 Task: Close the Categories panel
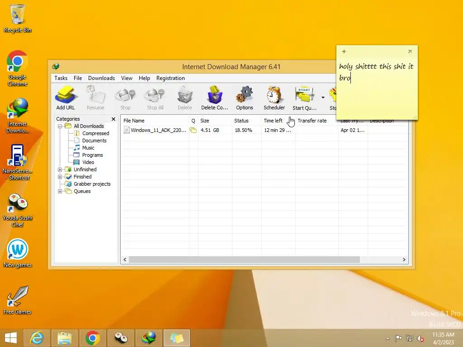click(113, 119)
